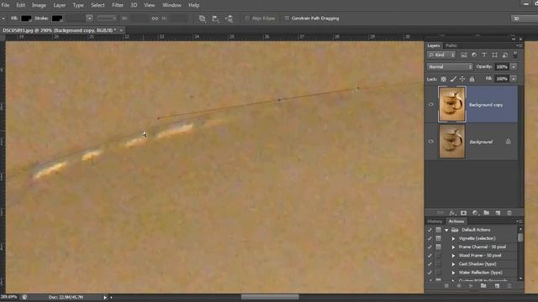Hide the Background layer
Screen dimensions: 538x302
click(430, 142)
